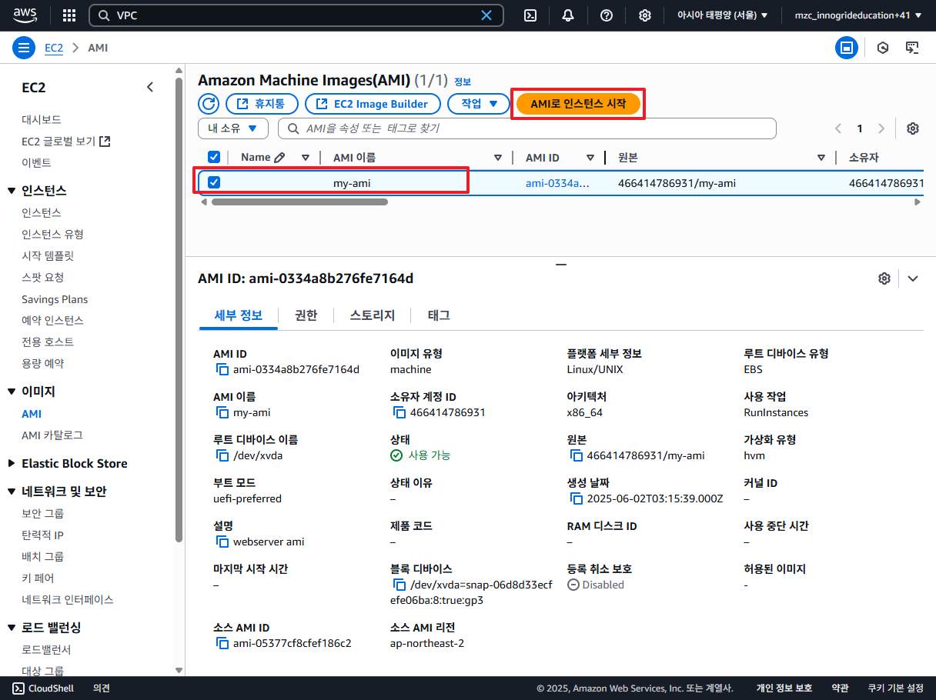Expand the Elastic Block Store section
This screenshot has height=700, width=936.
pos(12,463)
